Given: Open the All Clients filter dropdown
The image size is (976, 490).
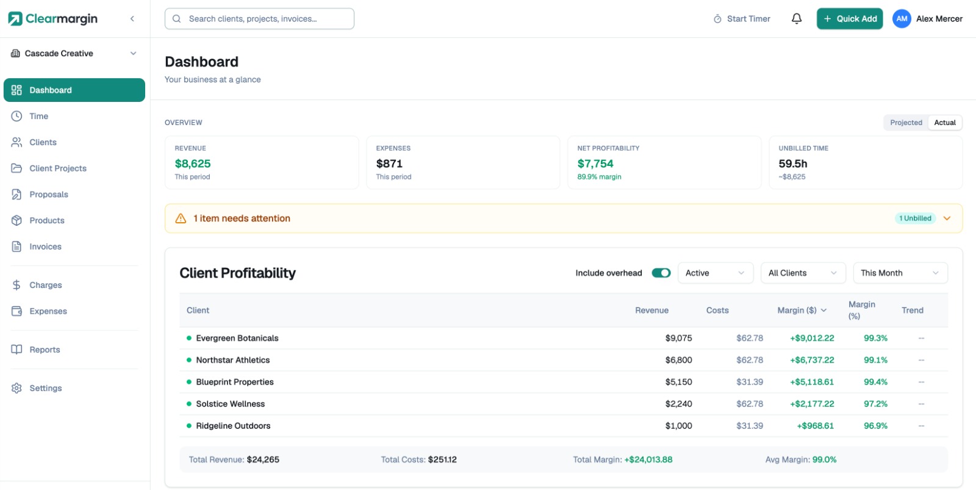Looking at the screenshot, I should (x=802, y=273).
